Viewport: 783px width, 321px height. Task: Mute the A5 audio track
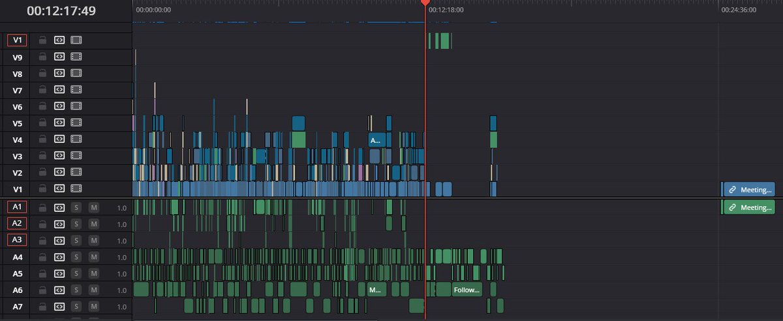click(94, 273)
